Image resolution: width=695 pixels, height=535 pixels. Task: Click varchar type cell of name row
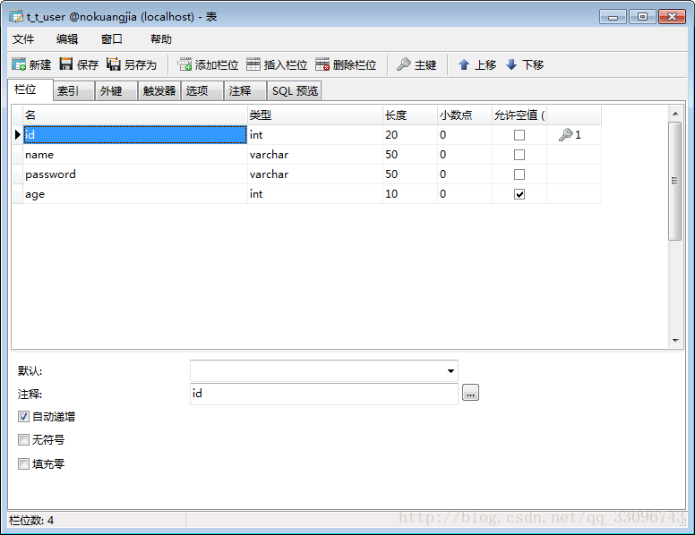pyautogui.click(x=314, y=155)
